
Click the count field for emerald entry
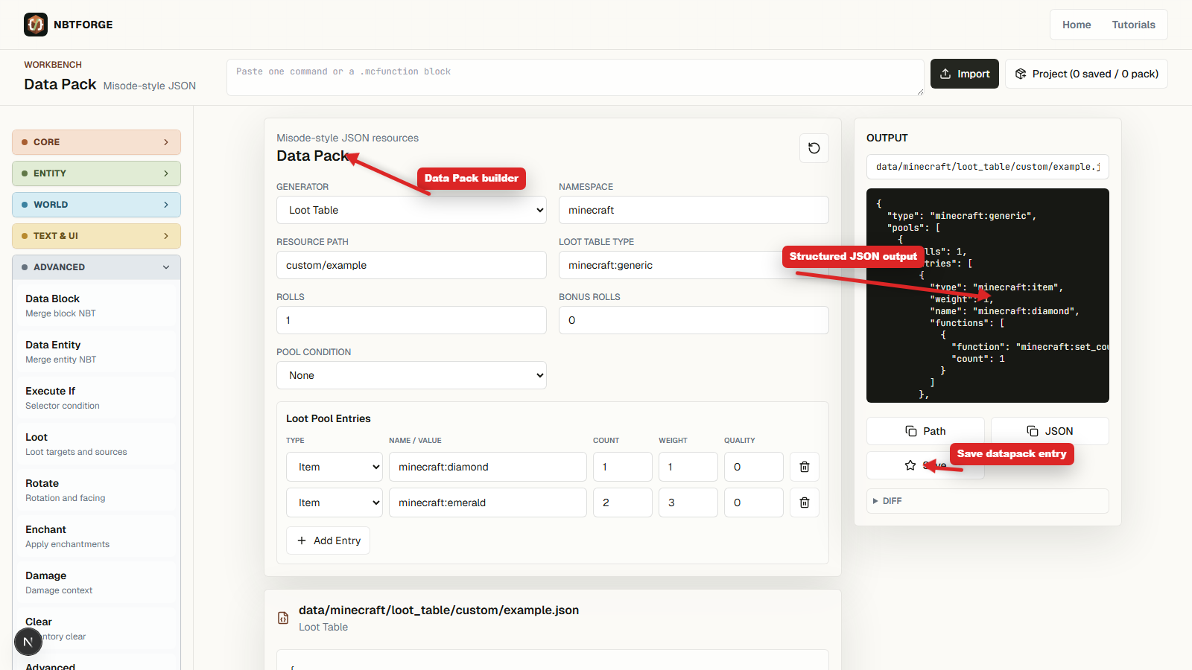(623, 502)
